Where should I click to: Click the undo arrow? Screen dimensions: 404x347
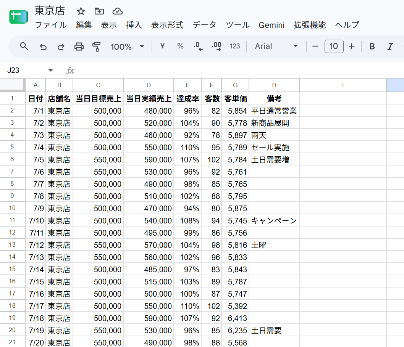43,47
